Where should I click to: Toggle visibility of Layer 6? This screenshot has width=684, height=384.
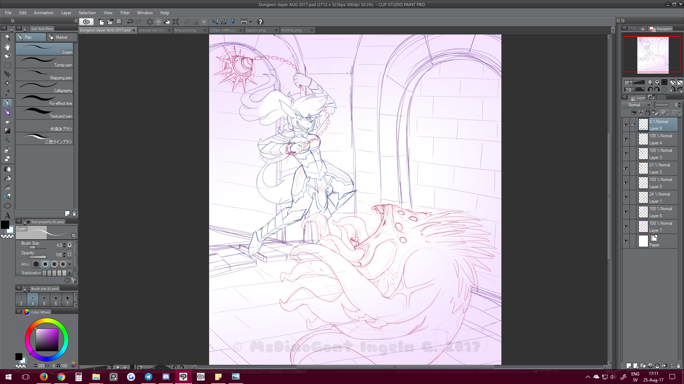[x=626, y=212]
